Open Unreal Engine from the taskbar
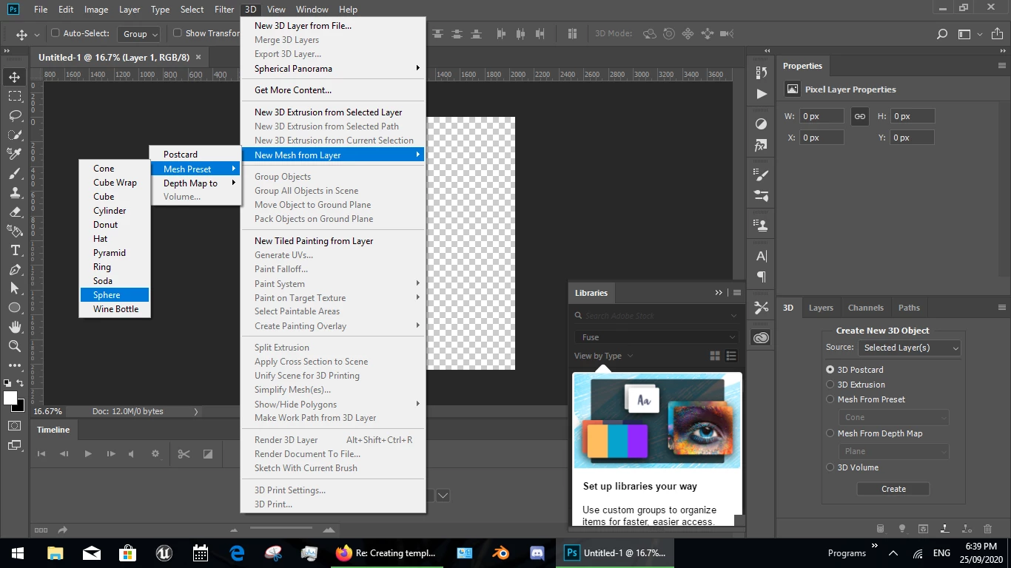1011x568 pixels. pos(164,552)
